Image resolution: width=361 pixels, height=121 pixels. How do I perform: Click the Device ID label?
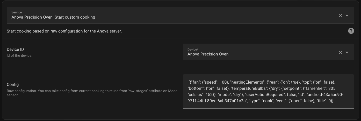[15, 50]
